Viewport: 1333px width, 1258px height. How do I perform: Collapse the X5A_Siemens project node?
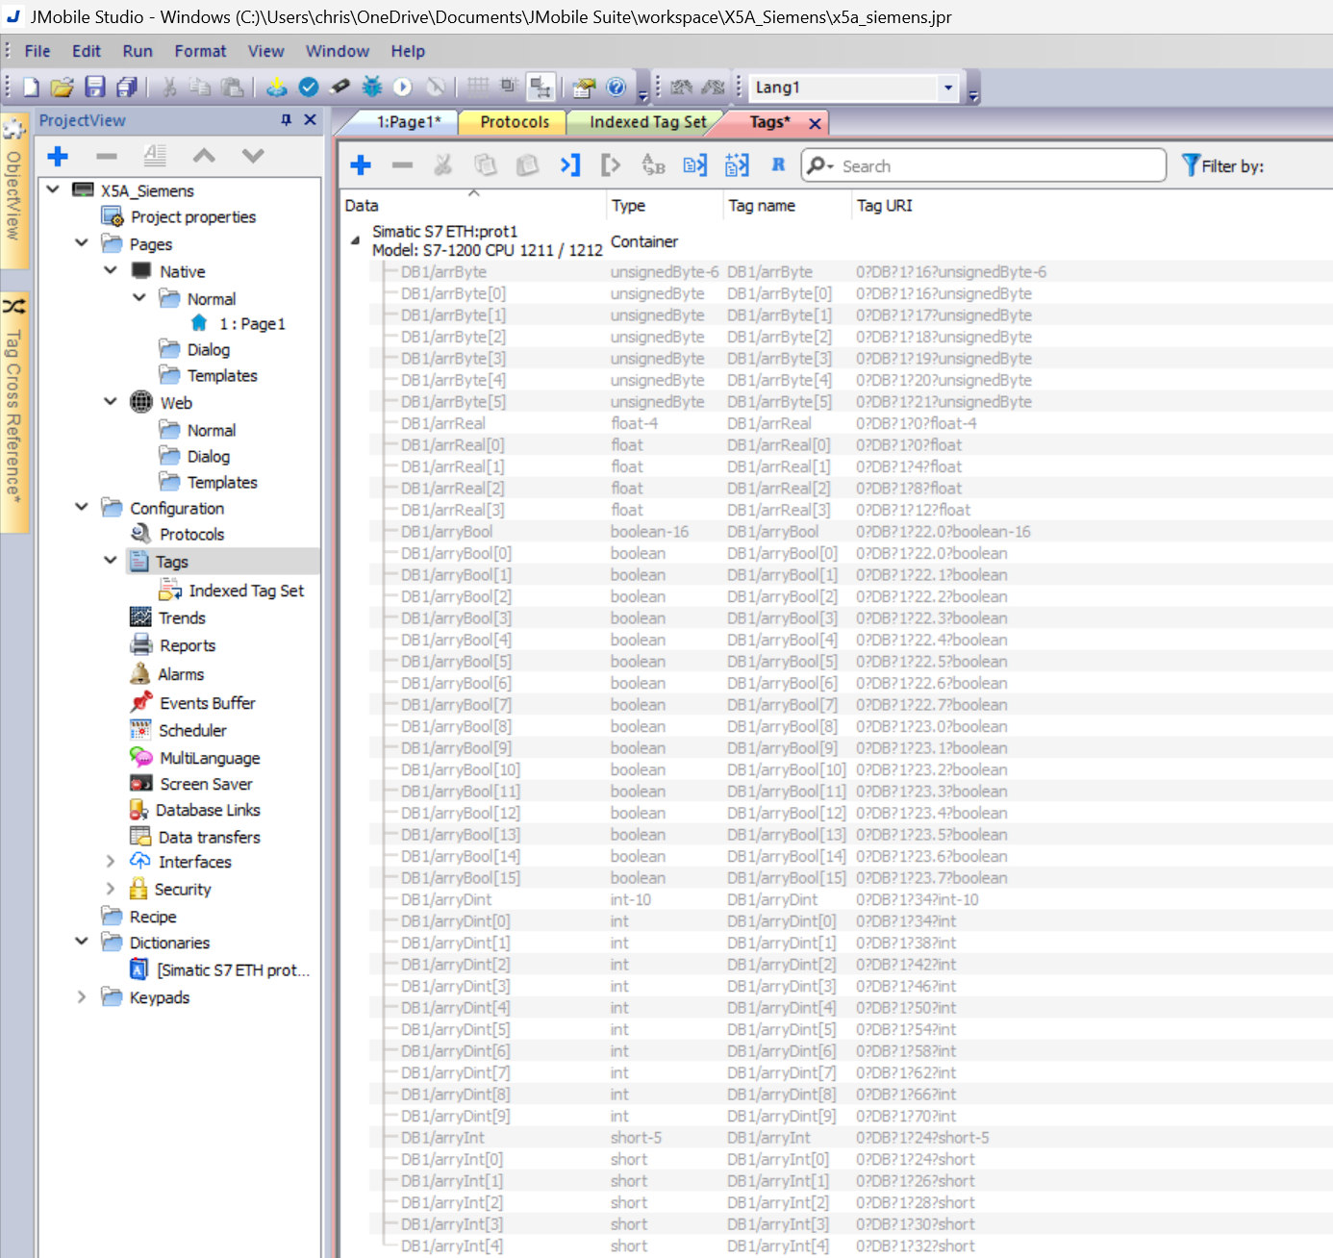pyautogui.click(x=53, y=189)
